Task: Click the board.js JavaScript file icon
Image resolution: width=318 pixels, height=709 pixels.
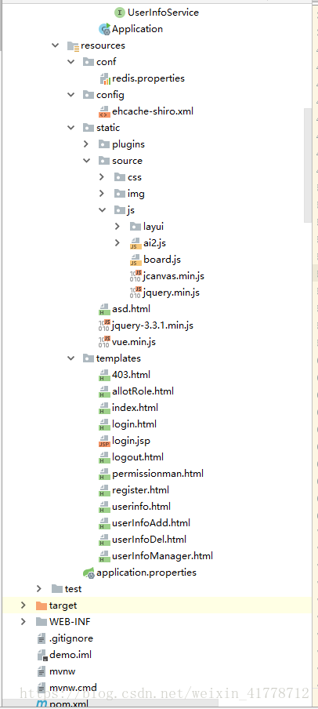Action: 136,260
